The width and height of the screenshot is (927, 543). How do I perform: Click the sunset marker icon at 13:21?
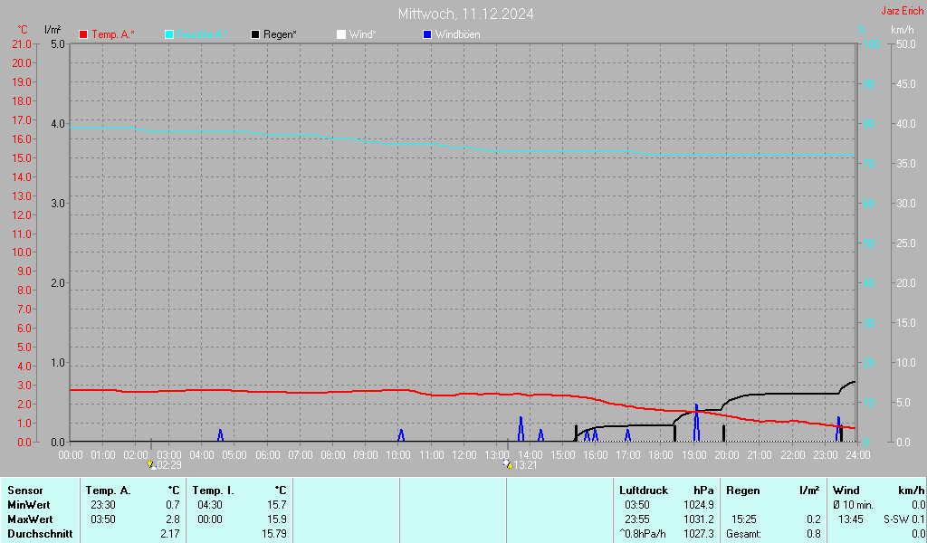click(507, 464)
